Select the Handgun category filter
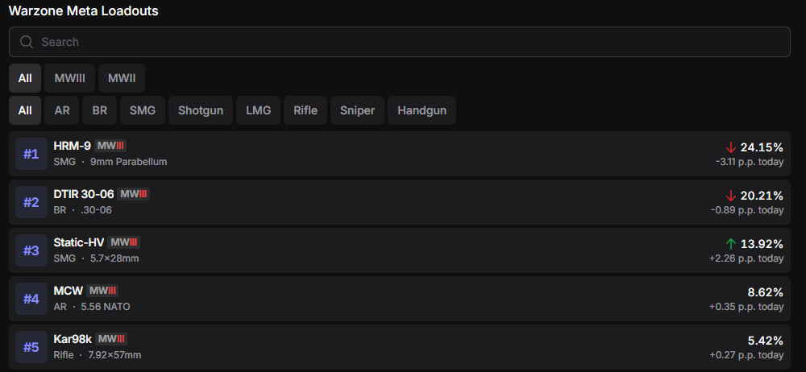Image resolution: width=806 pixels, height=372 pixels. coord(422,110)
